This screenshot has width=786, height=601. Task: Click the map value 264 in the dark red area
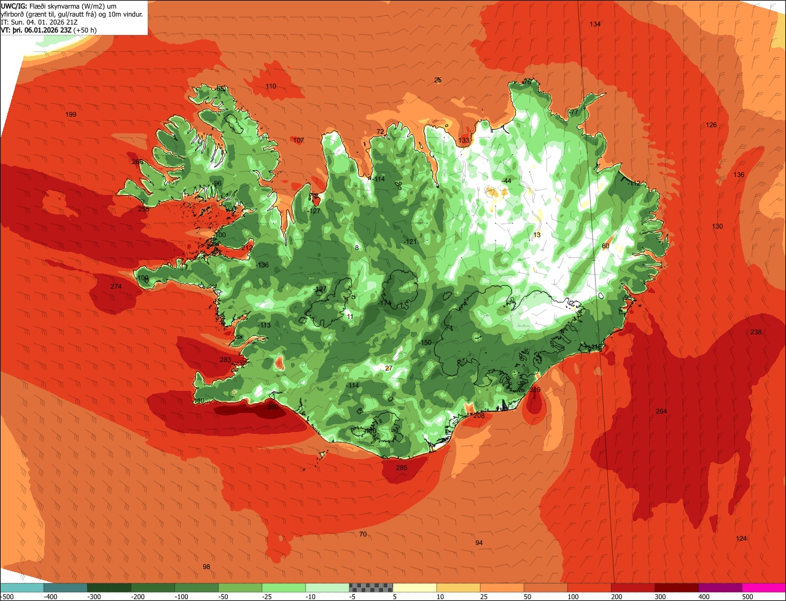click(661, 411)
